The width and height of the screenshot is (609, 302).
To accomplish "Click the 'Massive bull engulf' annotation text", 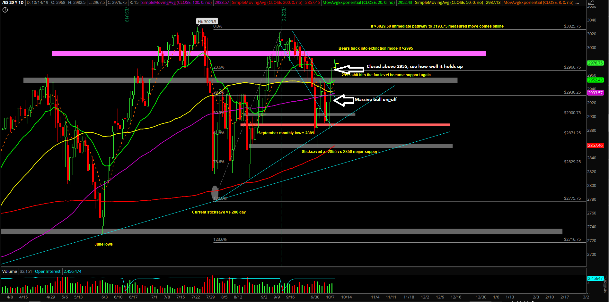I will 375,99.
